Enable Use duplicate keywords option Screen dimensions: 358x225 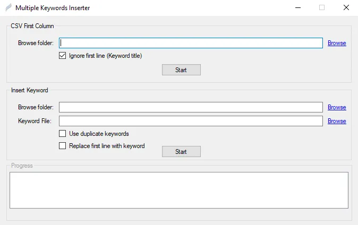pyautogui.click(x=62, y=134)
